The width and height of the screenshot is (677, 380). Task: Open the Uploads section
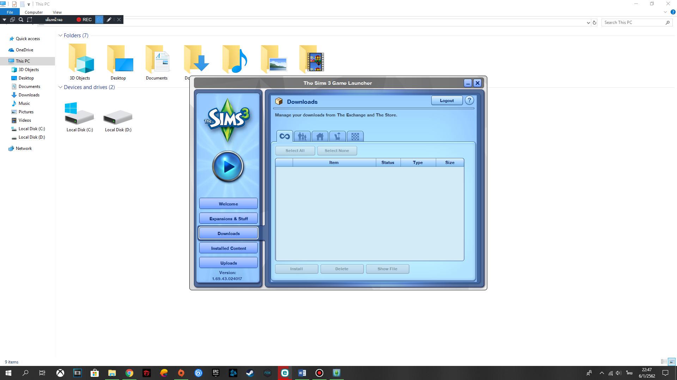[228, 263]
